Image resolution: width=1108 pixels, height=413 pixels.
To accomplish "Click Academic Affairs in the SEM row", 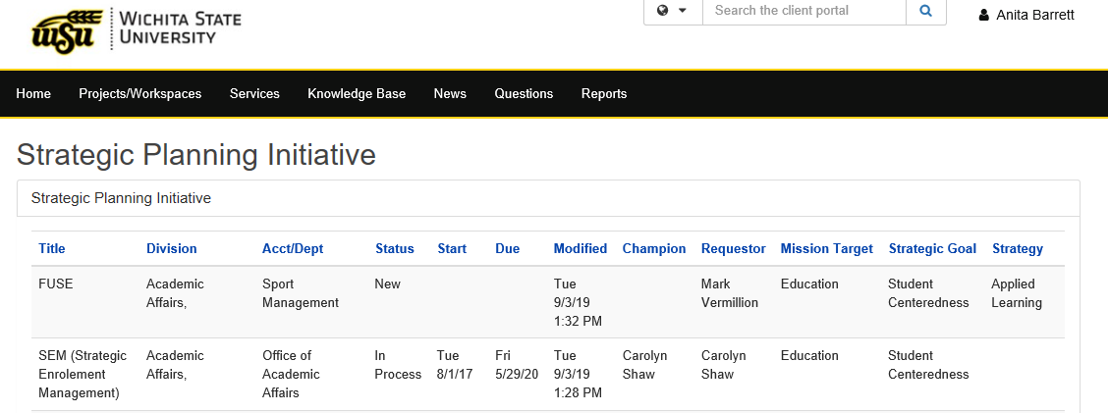I will pos(175,365).
